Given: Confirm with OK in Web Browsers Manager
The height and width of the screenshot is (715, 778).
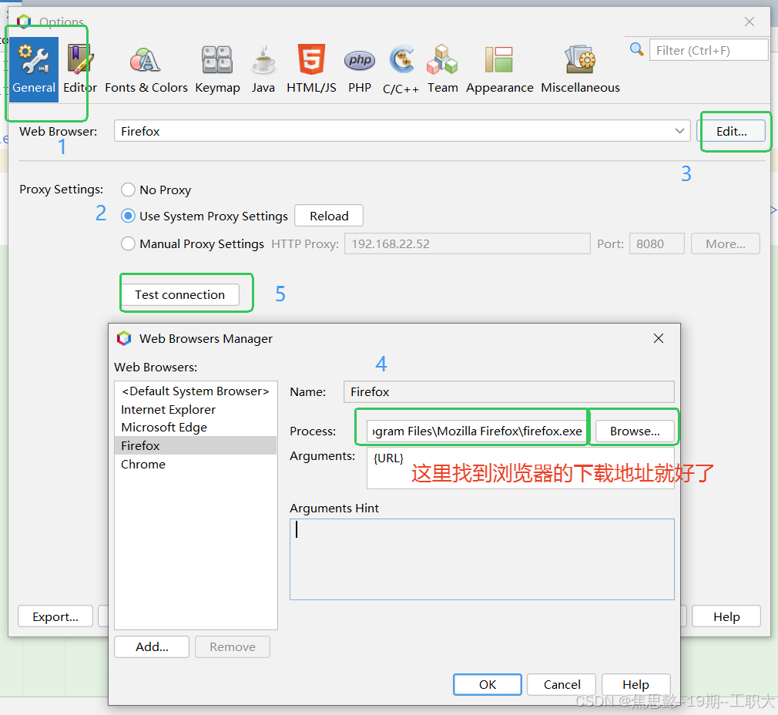Looking at the screenshot, I should coord(488,684).
